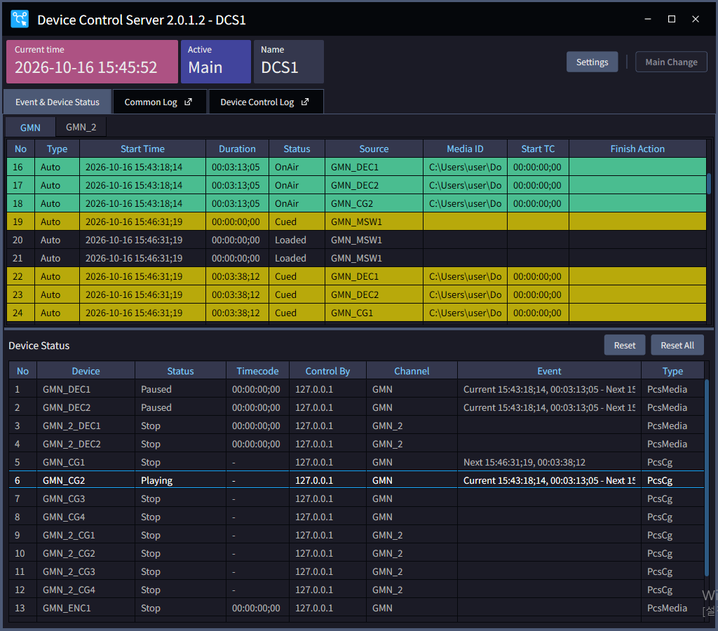Click the event Type column header

pos(57,149)
